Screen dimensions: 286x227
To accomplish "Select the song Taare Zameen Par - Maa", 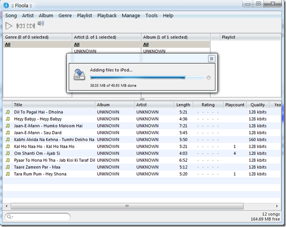I will 142,167.
